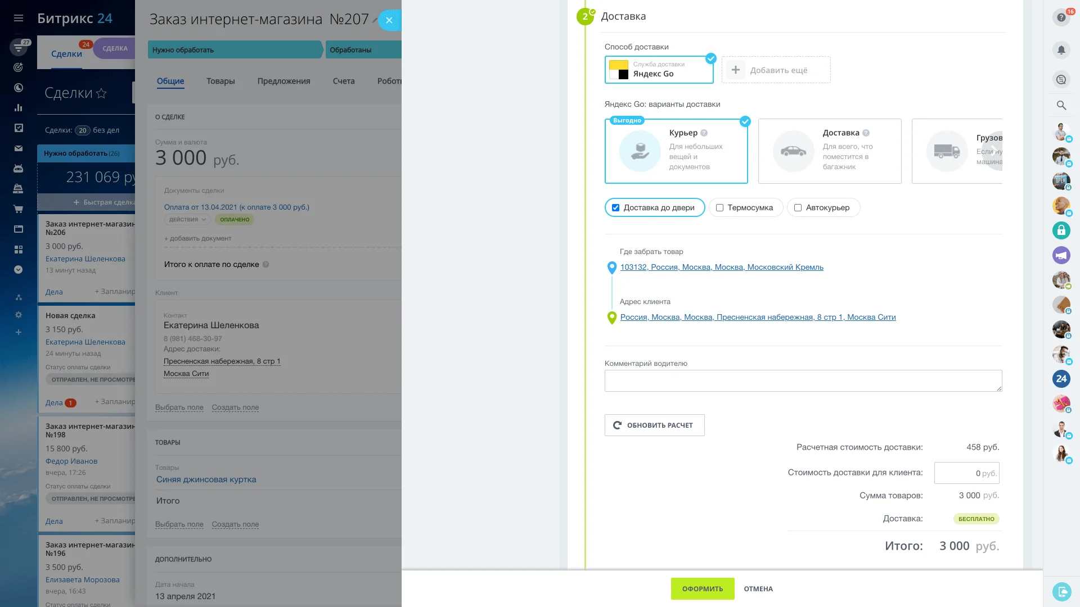The height and width of the screenshot is (607, 1080).
Task: Close the order side panel
Action: tap(389, 20)
